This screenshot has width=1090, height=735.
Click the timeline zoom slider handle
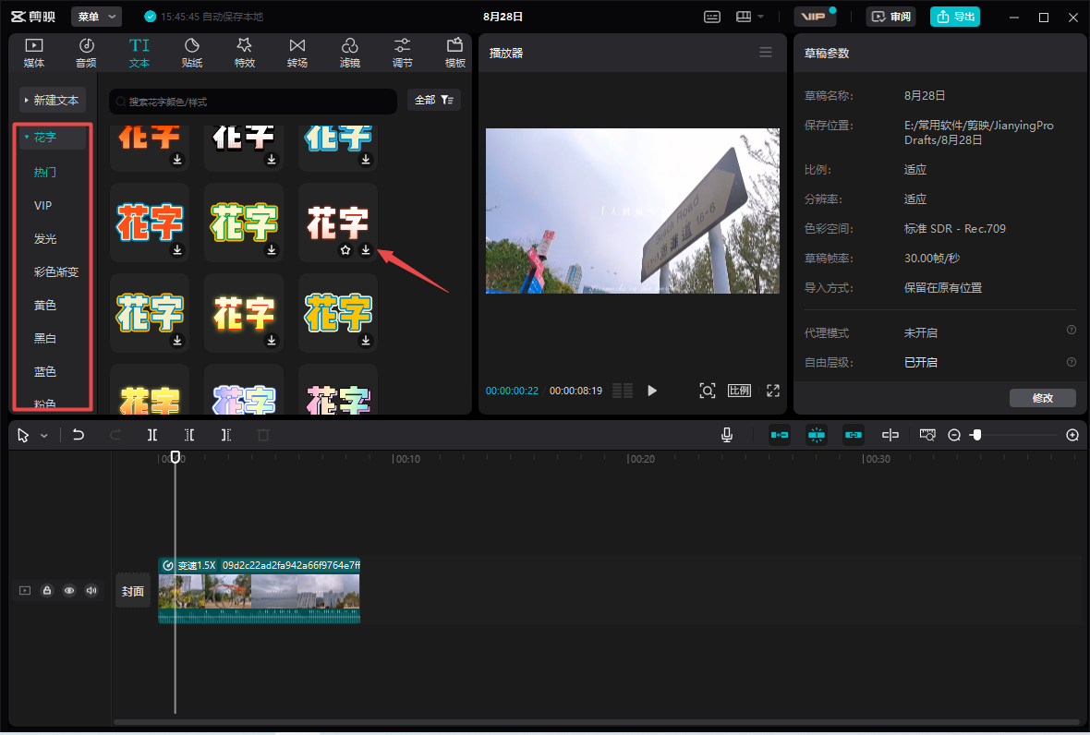976,435
